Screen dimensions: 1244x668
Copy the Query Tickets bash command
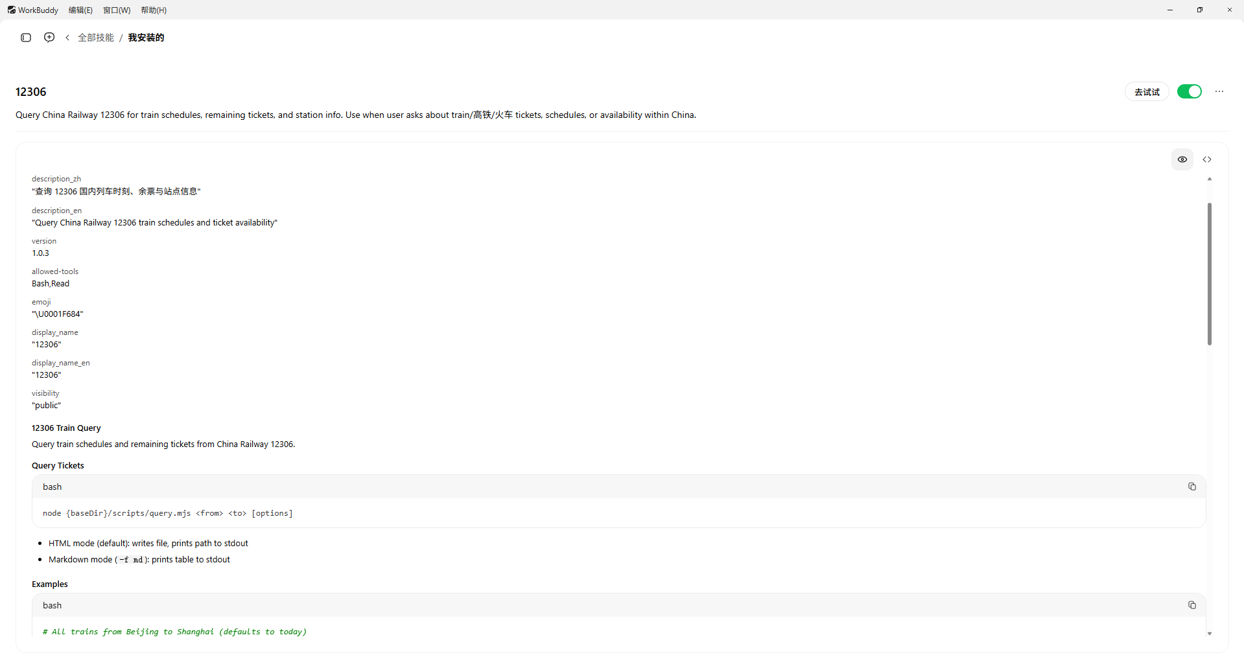click(1192, 487)
